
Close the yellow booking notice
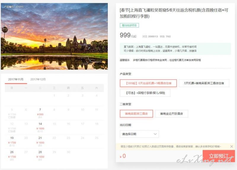(231, 146)
